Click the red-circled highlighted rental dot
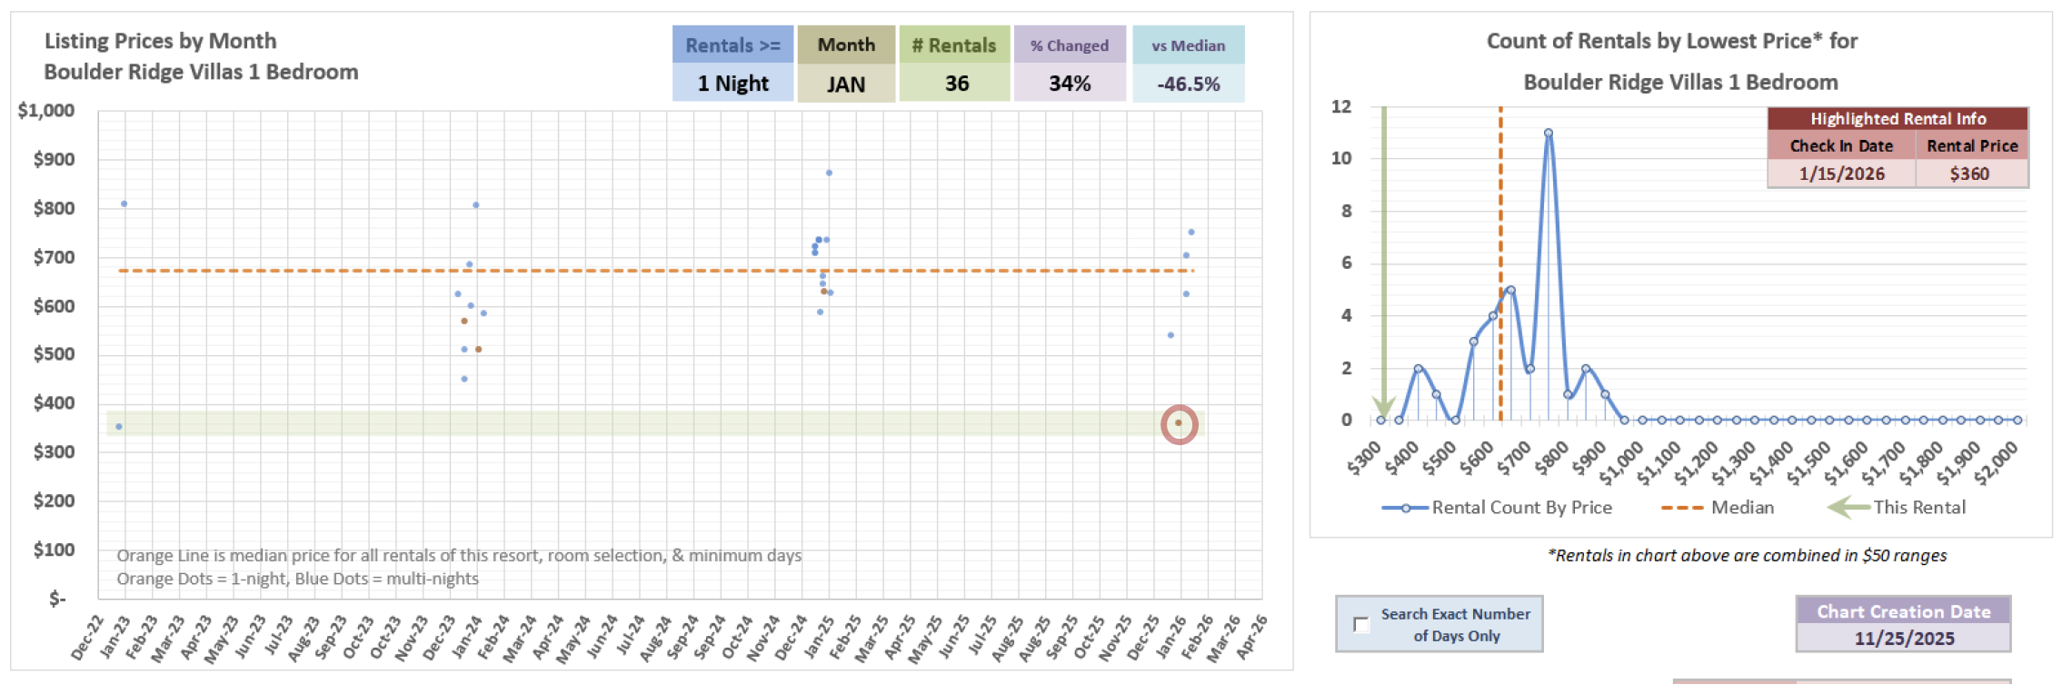This screenshot has width=2062, height=684. [x=1179, y=423]
